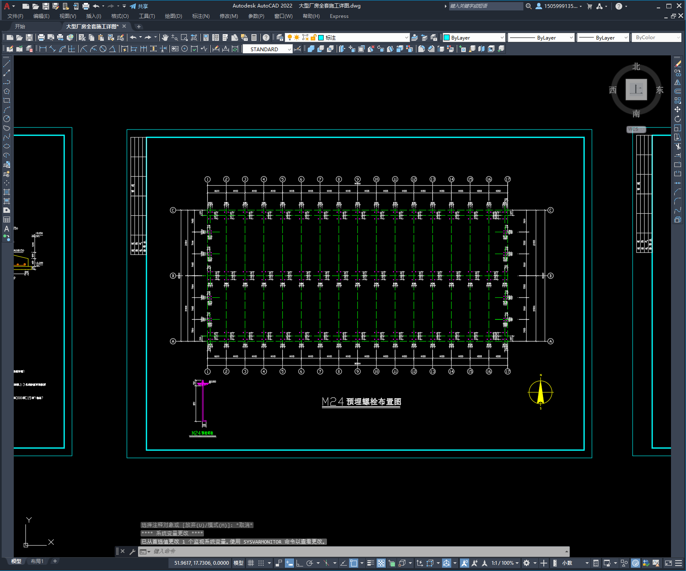This screenshot has width=686, height=571.
Task: Select the Erase tool in modify toolbar
Action: pyautogui.click(x=678, y=64)
